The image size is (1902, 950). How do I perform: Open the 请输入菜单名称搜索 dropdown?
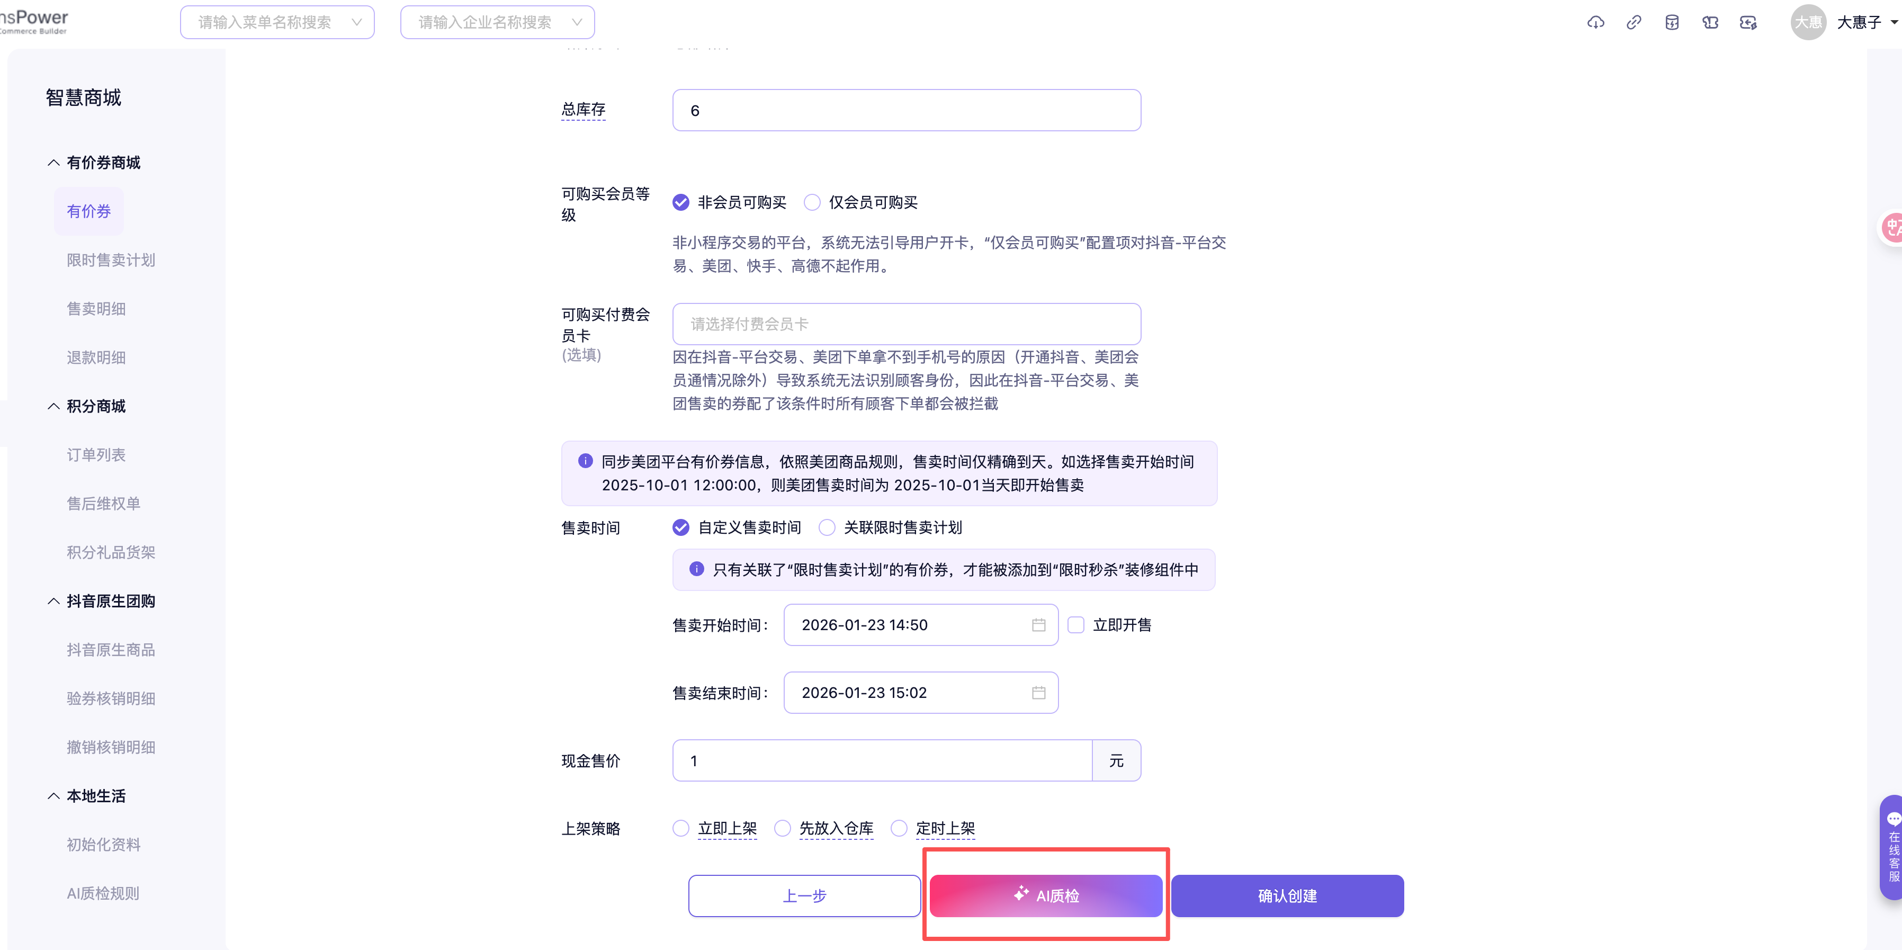pos(277,23)
